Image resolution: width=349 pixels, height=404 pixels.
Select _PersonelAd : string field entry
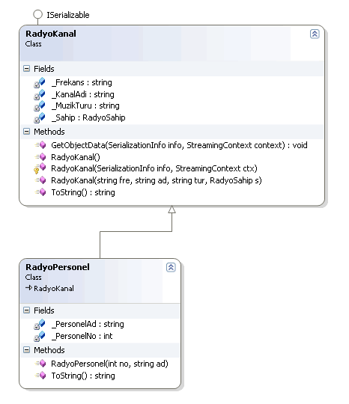[x=88, y=324]
